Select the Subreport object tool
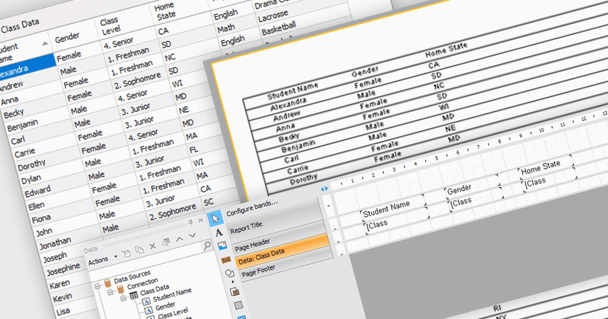This screenshot has height=319, width=608. pyautogui.click(x=234, y=291)
